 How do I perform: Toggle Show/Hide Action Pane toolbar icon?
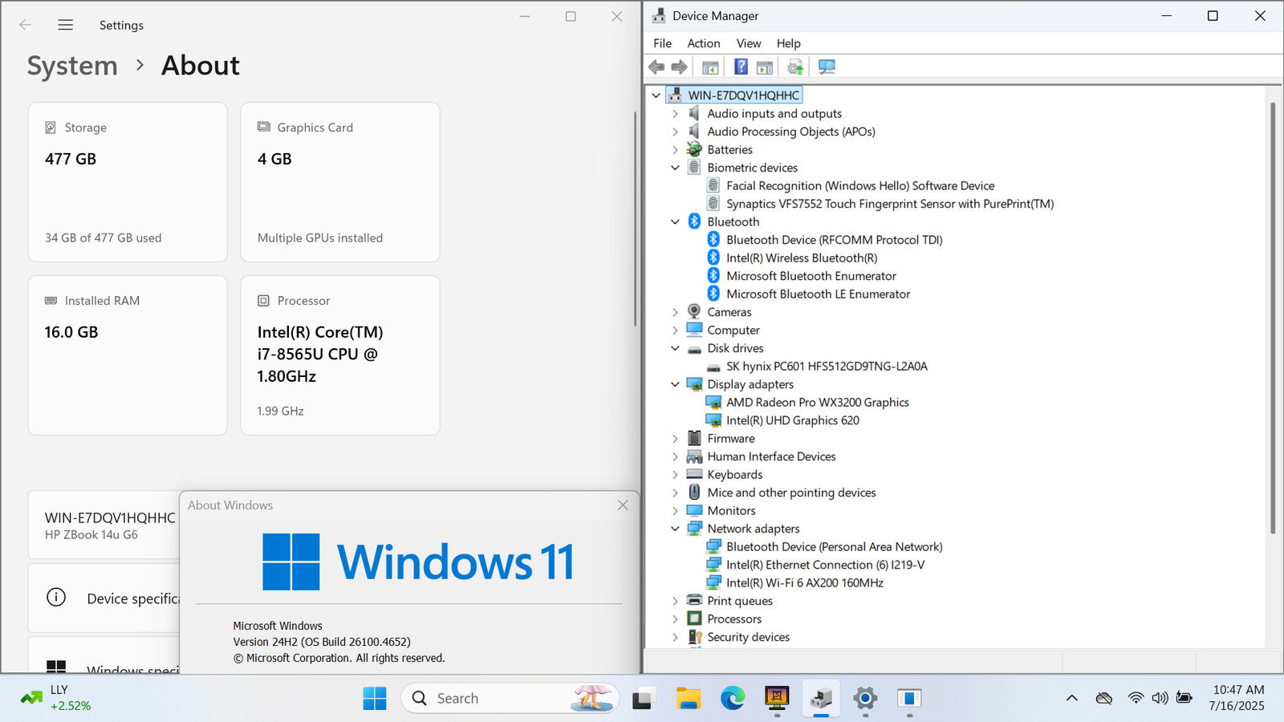765,67
